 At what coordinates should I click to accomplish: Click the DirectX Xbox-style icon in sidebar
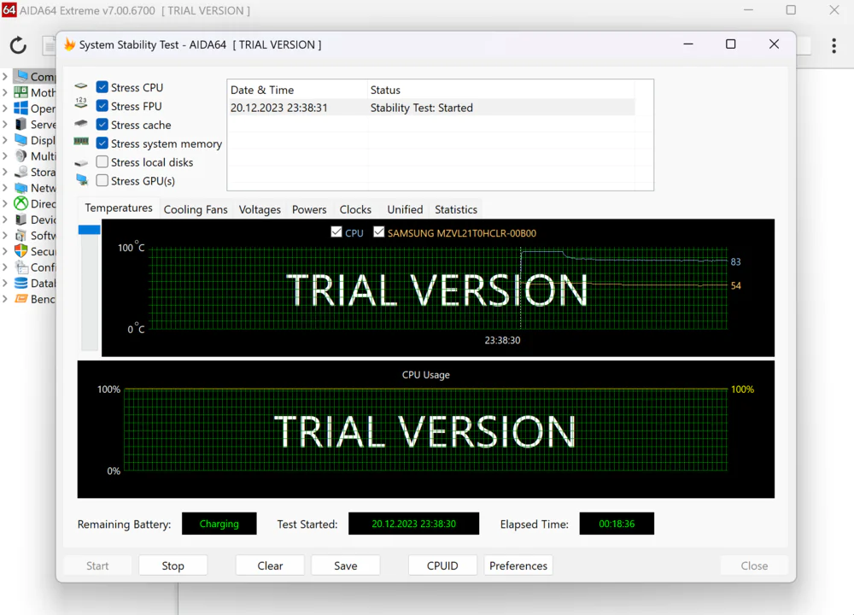[20, 204]
